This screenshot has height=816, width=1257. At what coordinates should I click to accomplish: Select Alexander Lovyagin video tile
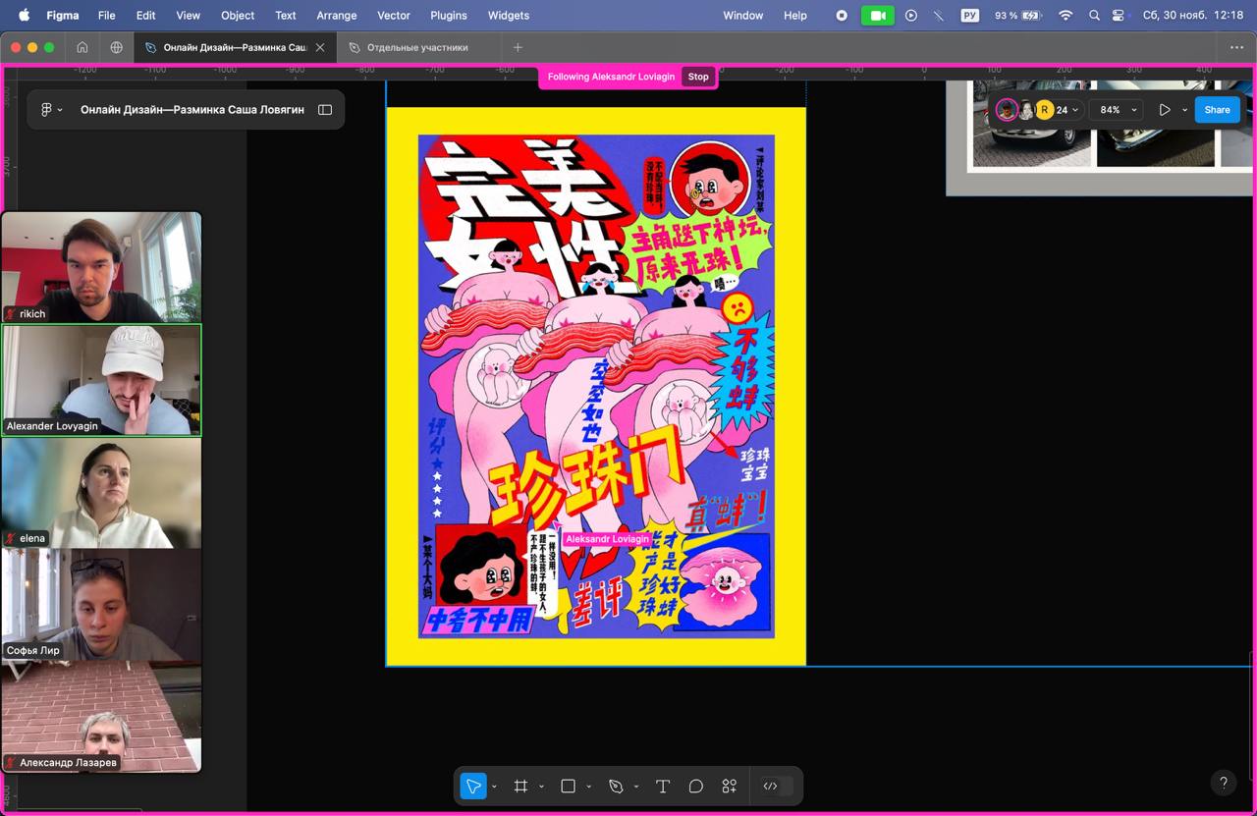[x=101, y=380]
